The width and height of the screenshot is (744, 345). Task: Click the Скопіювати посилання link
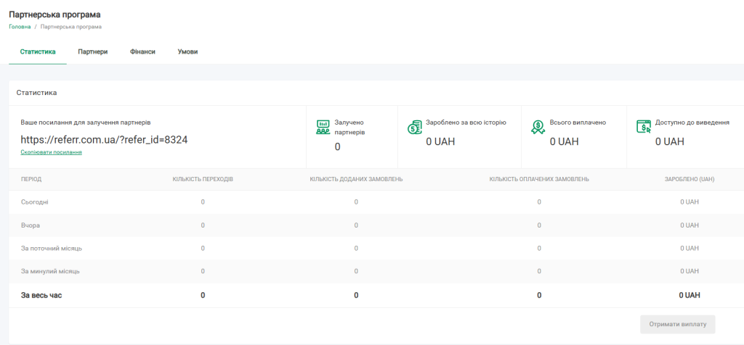tap(51, 152)
